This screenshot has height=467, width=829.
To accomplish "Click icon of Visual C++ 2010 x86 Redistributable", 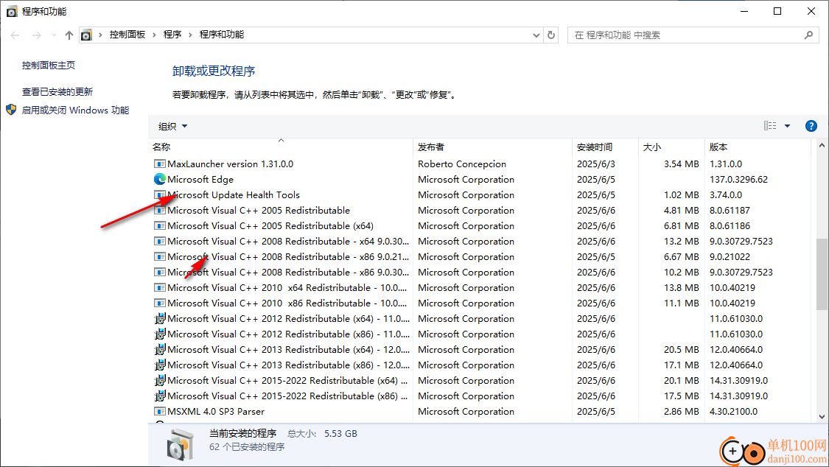I will click(x=159, y=303).
